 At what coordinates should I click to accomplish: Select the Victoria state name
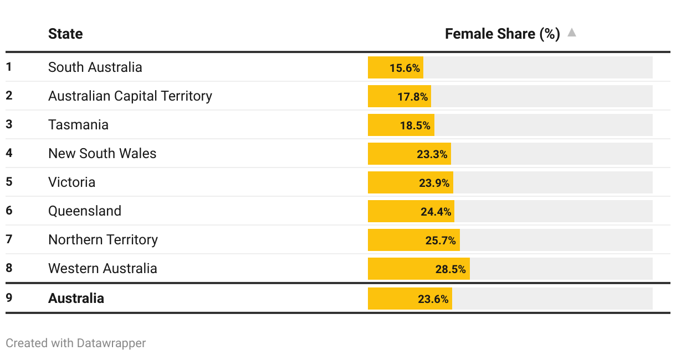pos(71,182)
